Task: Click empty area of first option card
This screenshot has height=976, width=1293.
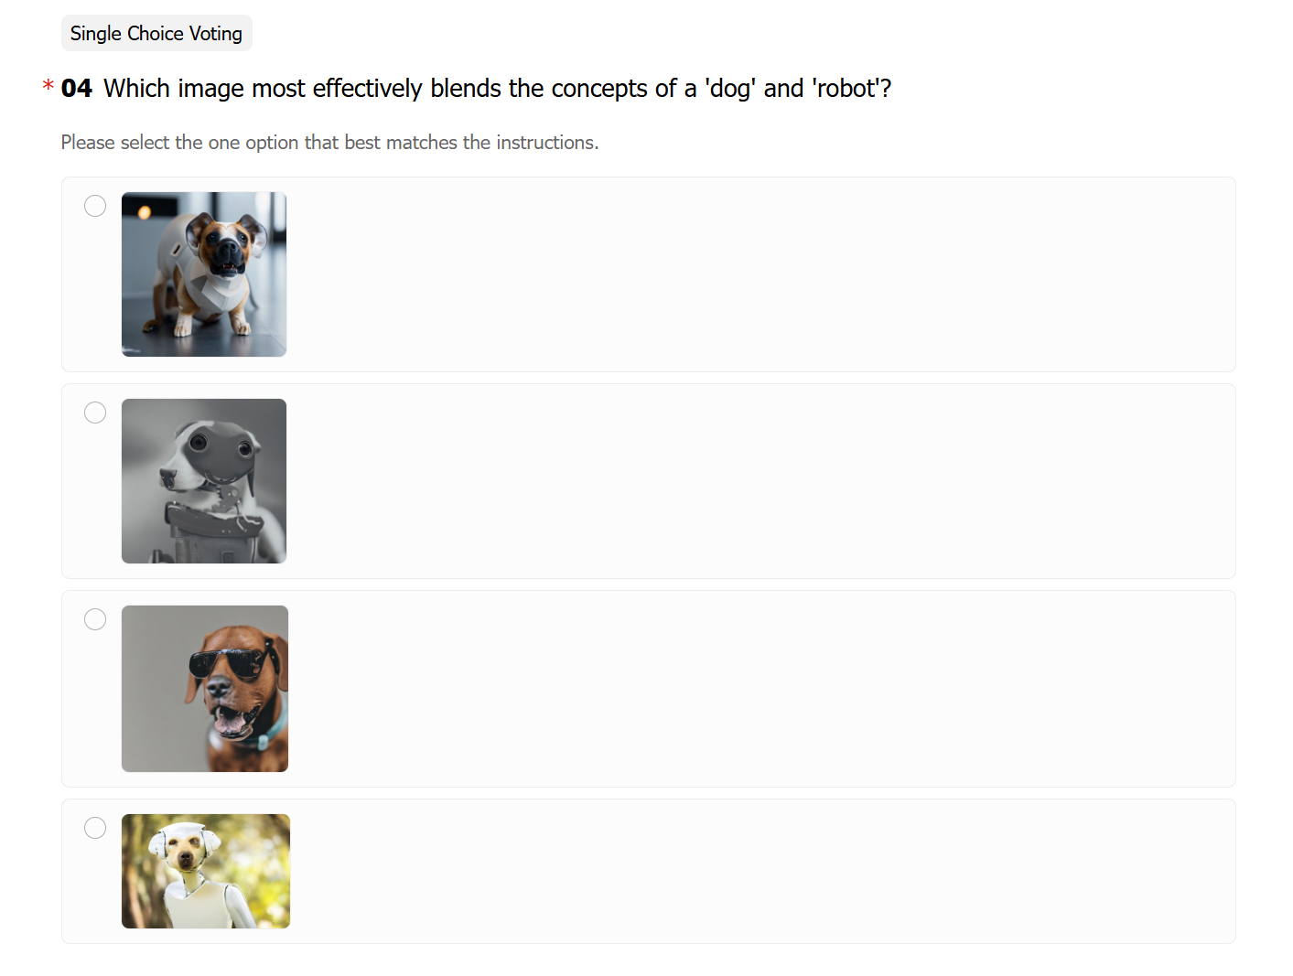Action: (x=760, y=274)
